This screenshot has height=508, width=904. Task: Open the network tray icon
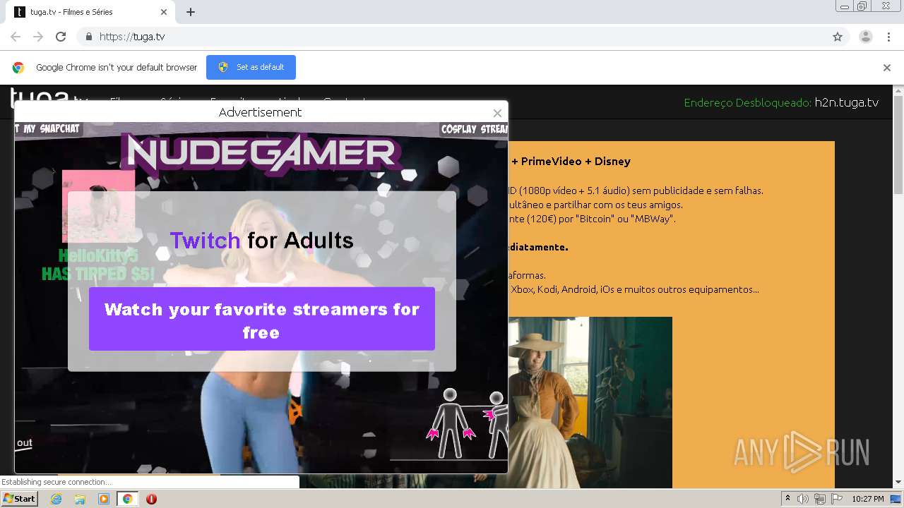tap(820, 499)
